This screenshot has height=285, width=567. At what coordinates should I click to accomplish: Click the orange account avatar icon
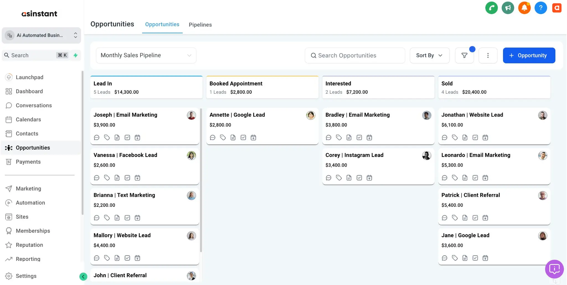pos(557,8)
